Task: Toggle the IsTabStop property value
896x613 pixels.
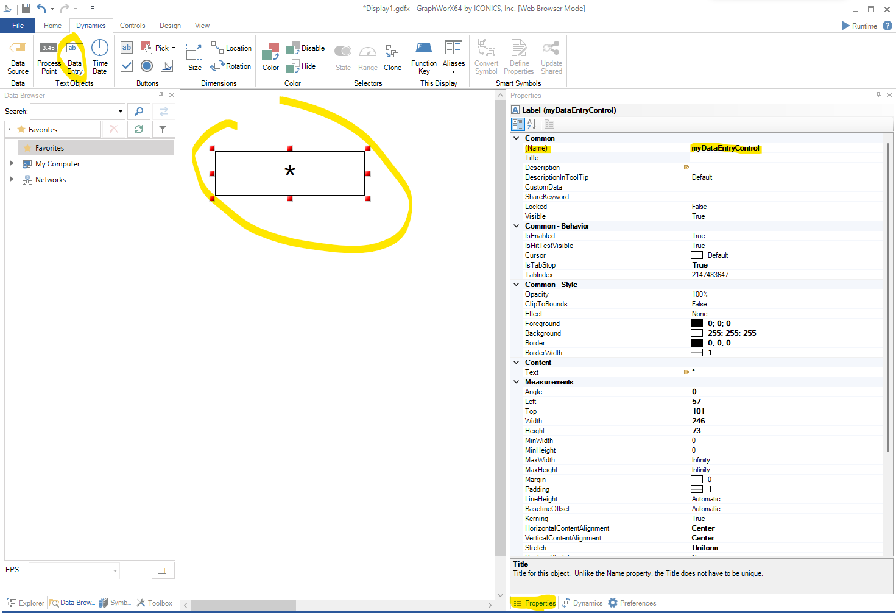Action: (700, 265)
